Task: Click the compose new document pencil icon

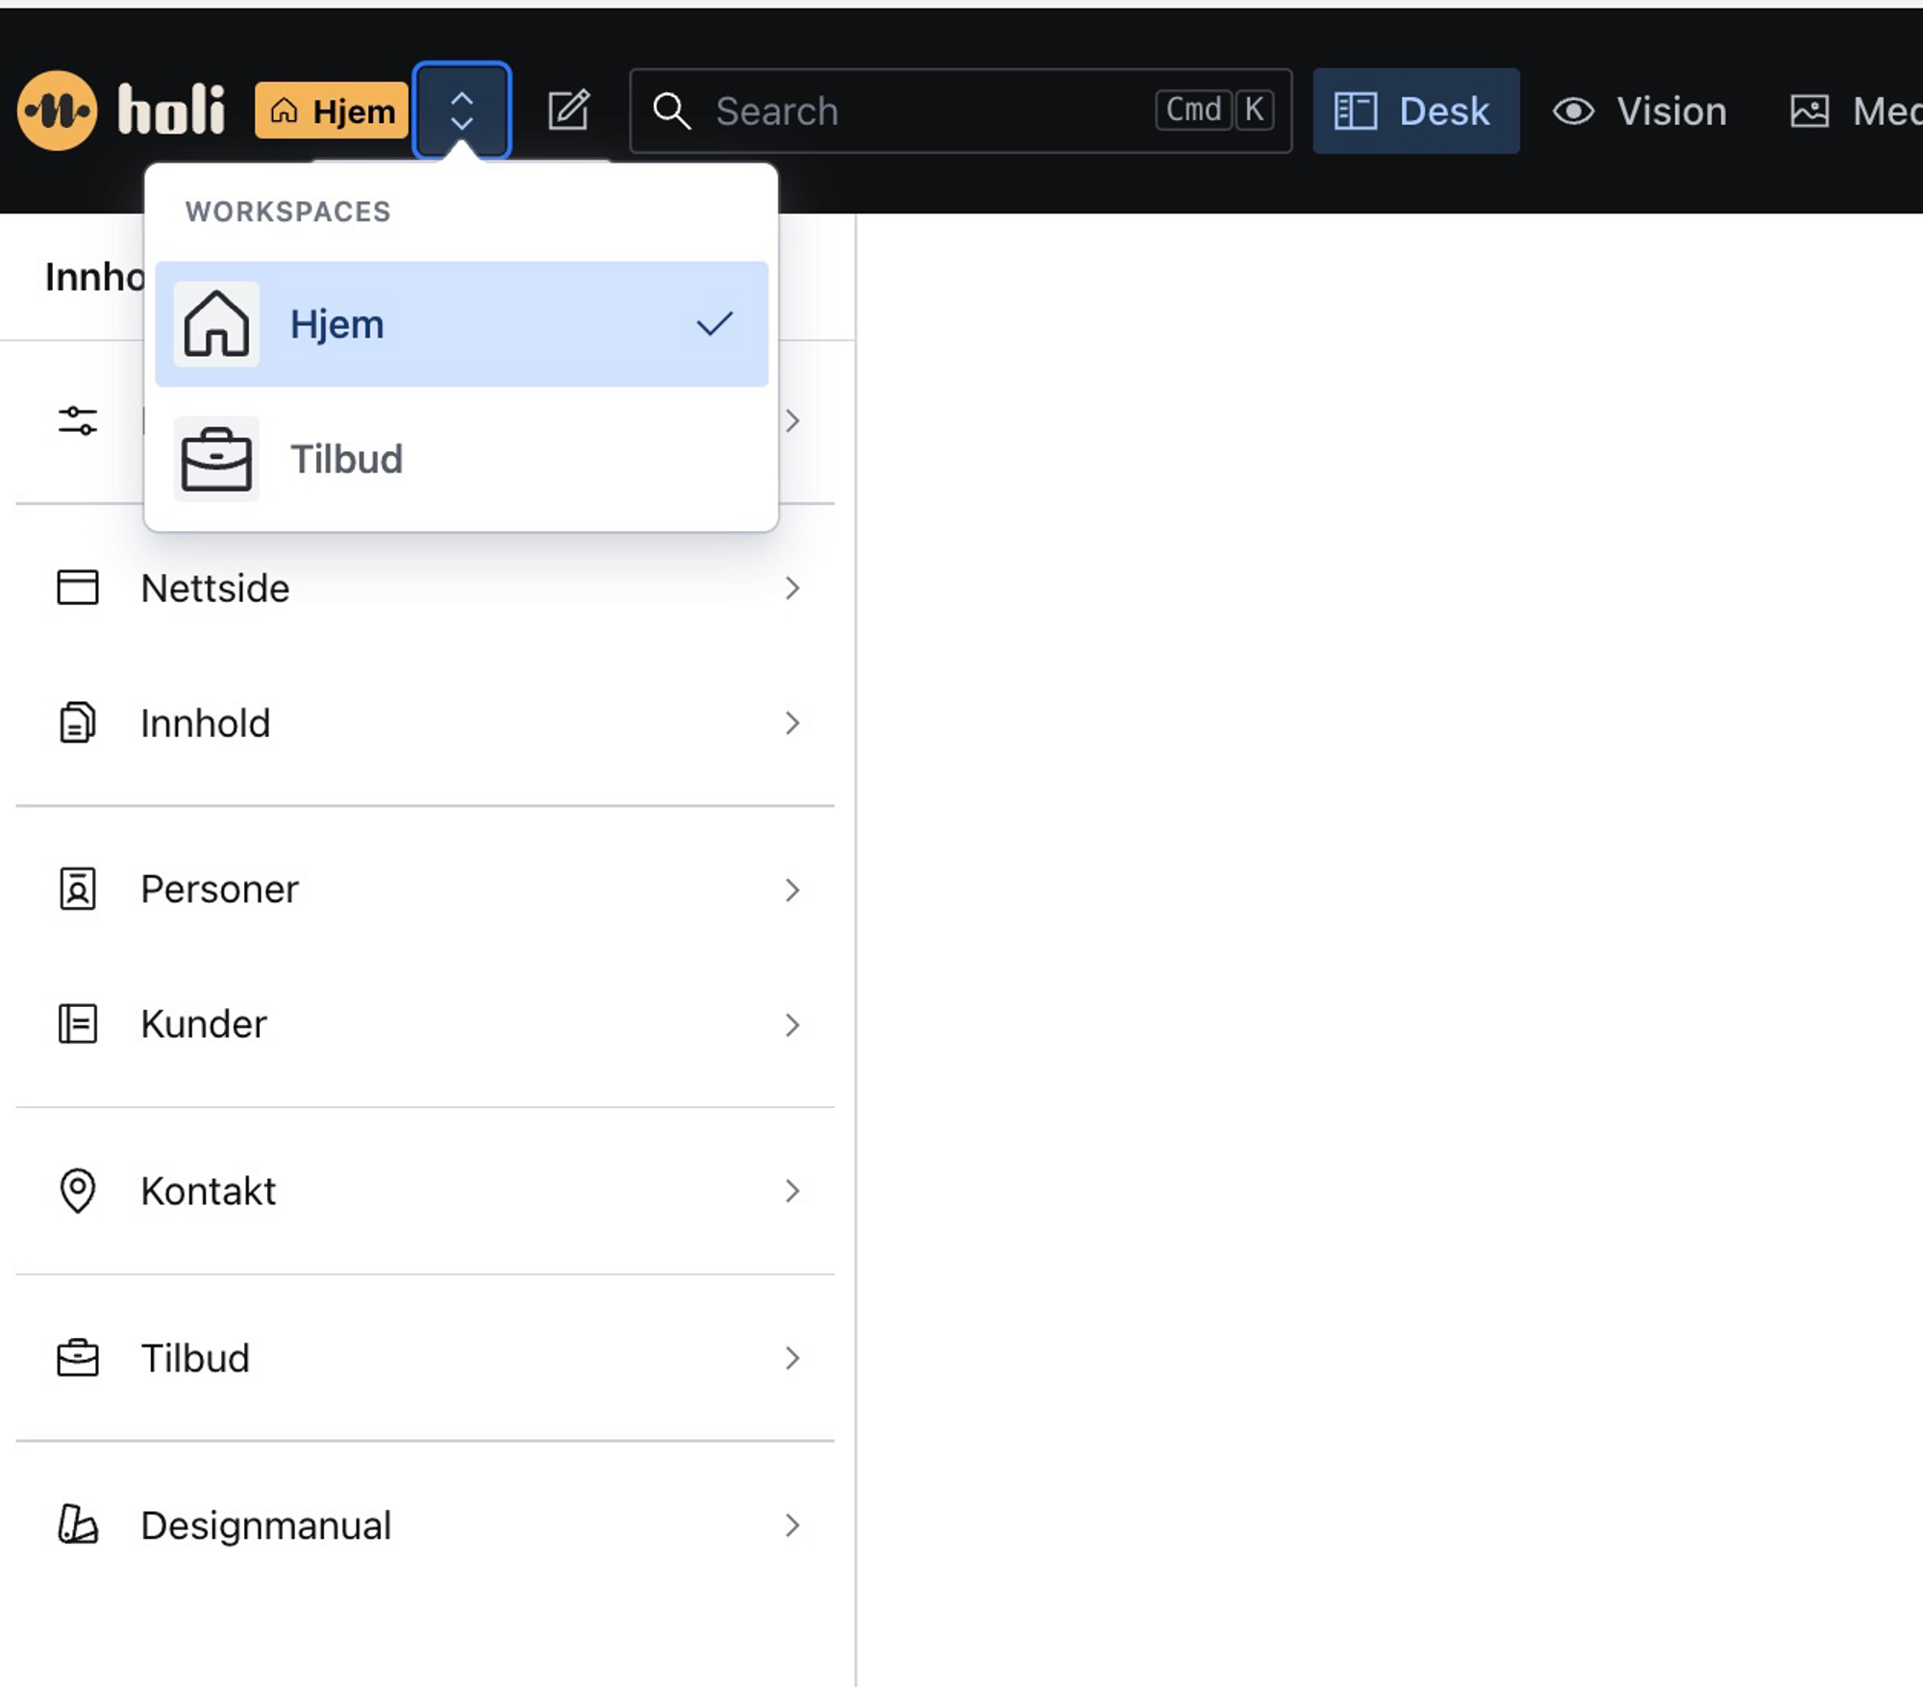Action: tap(568, 111)
